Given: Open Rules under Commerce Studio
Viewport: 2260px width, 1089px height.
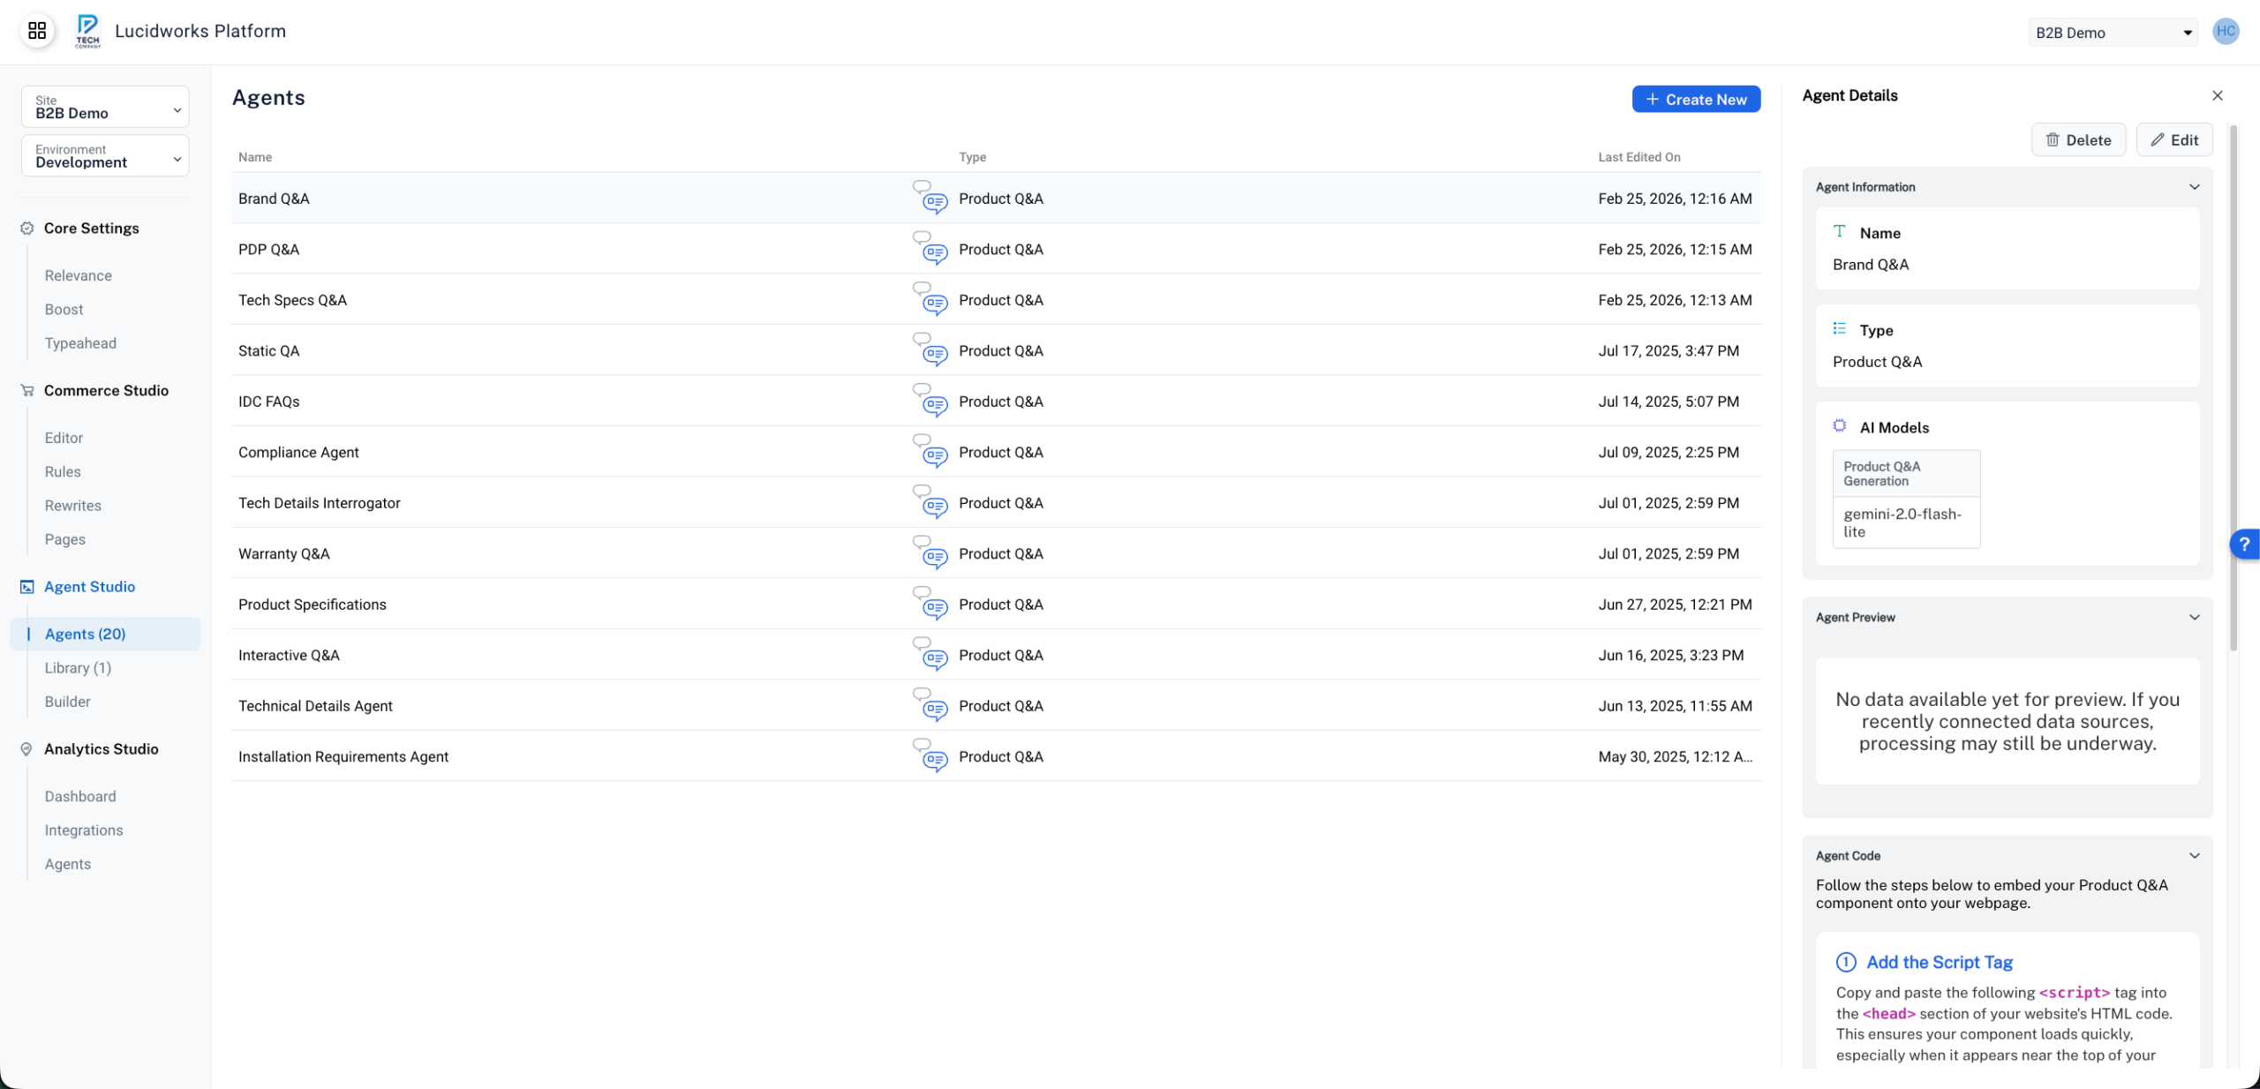Looking at the screenshot, I should (x=63, y=471).
